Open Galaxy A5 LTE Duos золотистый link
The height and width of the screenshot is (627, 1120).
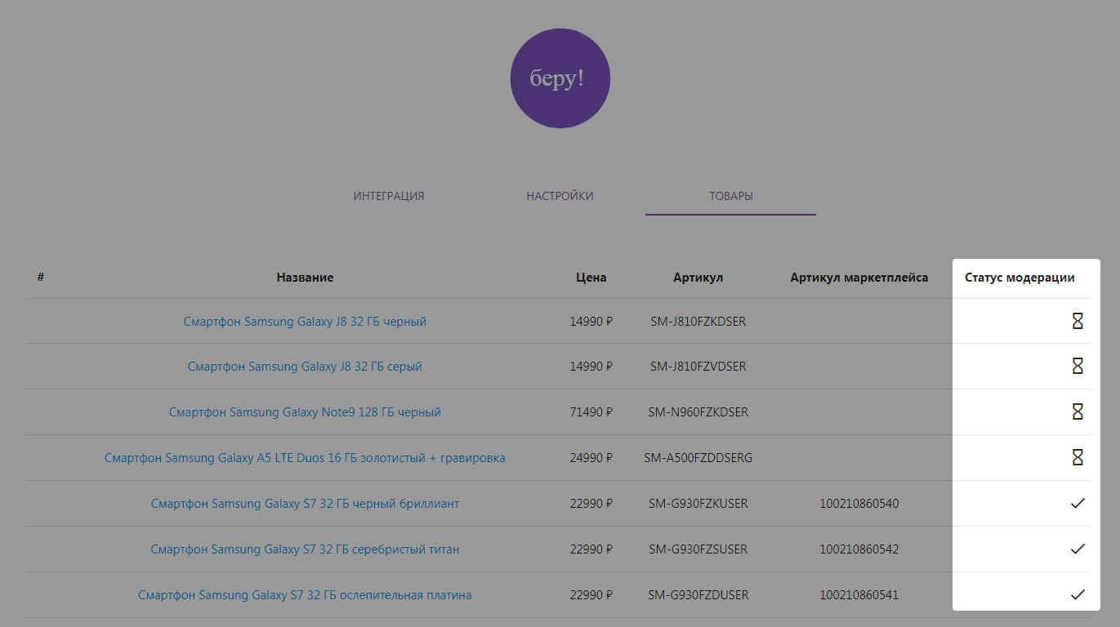[305, 458]
